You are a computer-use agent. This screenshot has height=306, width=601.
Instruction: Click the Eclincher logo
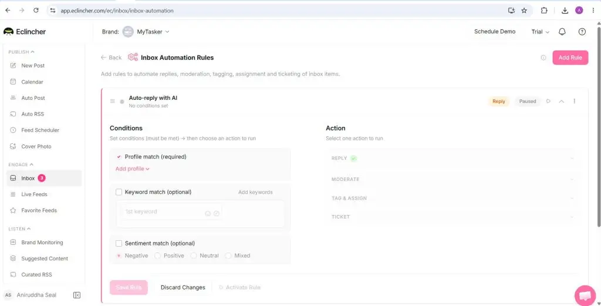[25, 32]
